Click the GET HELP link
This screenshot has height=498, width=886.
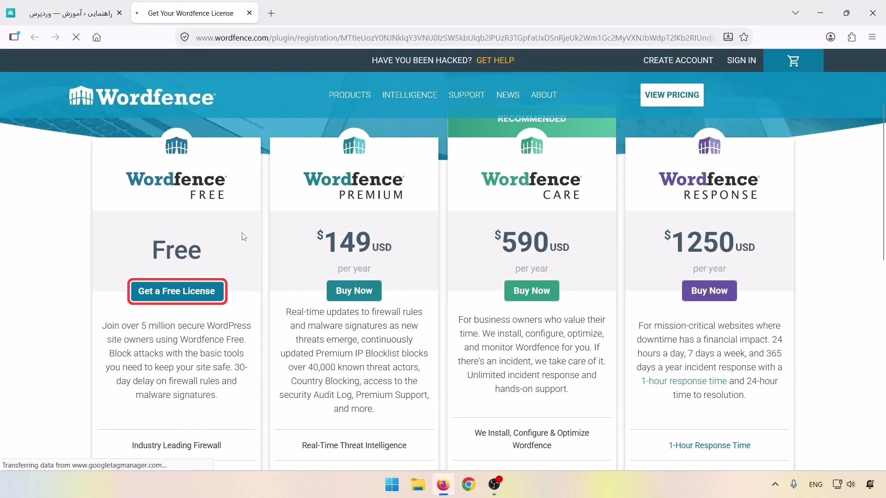pos(495,60)
